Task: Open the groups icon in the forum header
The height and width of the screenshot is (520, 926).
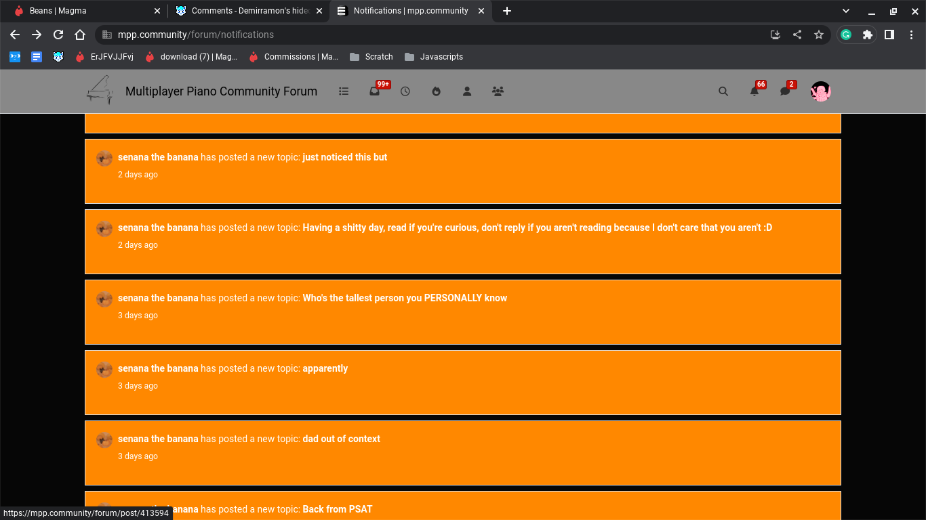Action: tap(498, 91)
